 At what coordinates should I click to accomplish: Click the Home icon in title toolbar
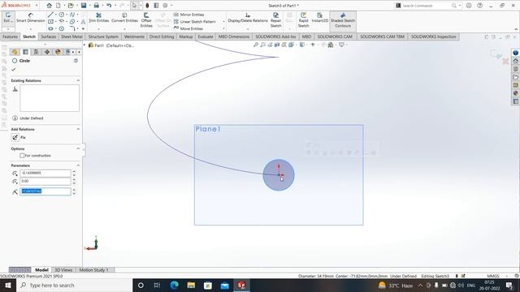coord(49,6)
